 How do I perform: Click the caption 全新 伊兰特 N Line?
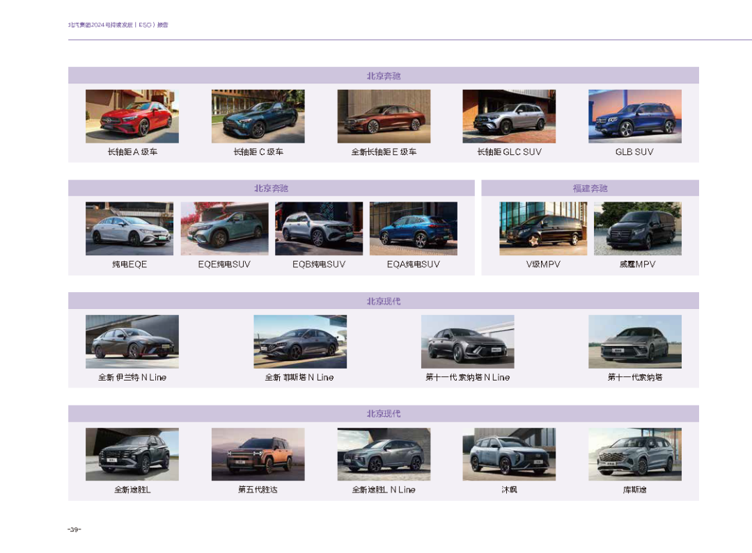coord(132,378)
